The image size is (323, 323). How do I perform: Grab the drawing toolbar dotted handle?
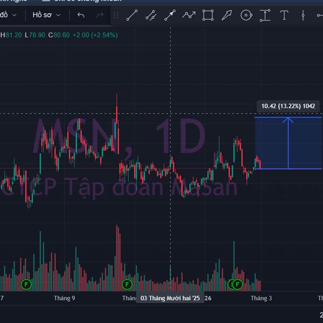click(x=116, y=15)
